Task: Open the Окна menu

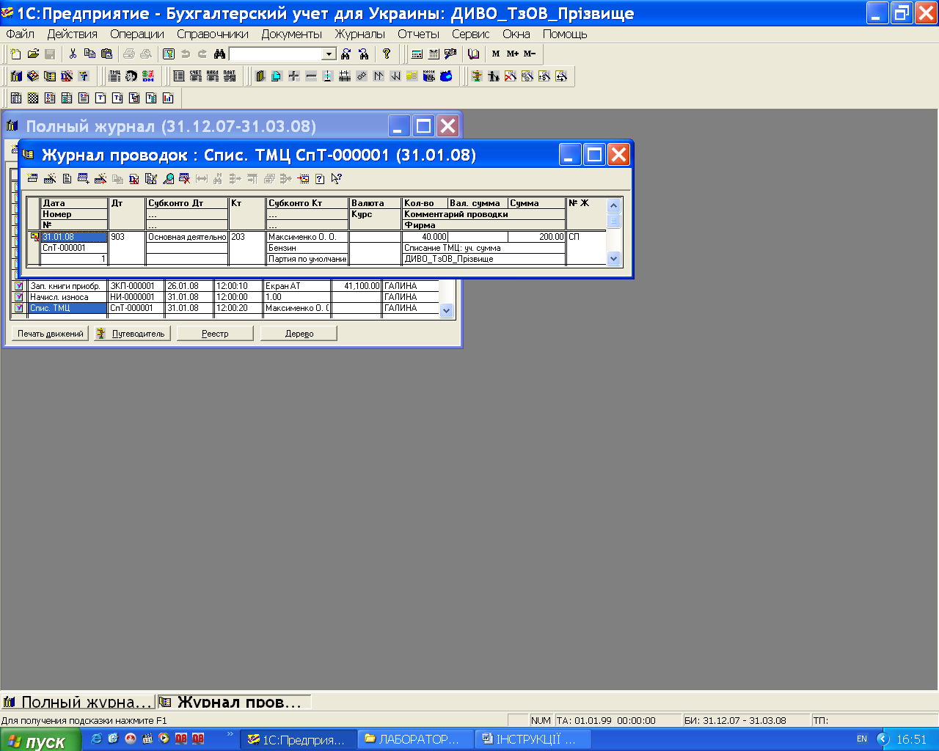Action: 516,34
